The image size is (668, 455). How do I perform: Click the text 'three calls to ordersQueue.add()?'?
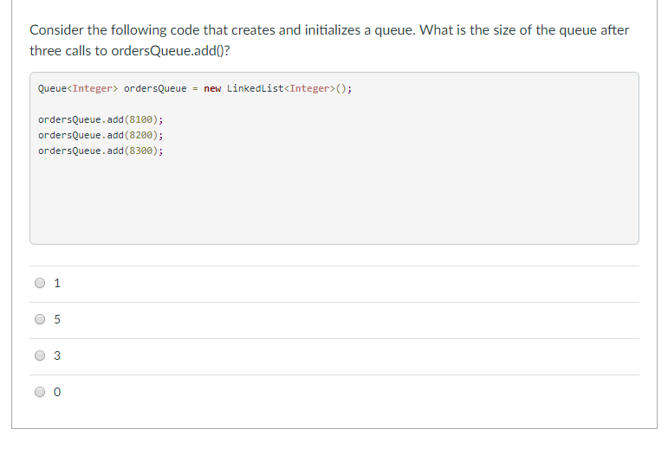[129, 50]
